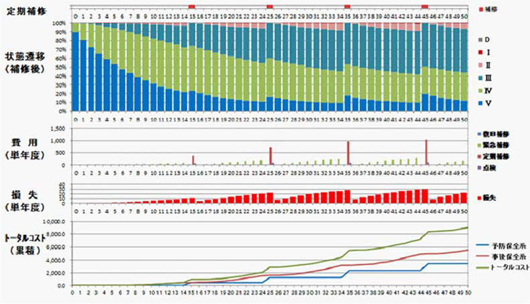Click the トータルコスト line legend

point(495,267)
